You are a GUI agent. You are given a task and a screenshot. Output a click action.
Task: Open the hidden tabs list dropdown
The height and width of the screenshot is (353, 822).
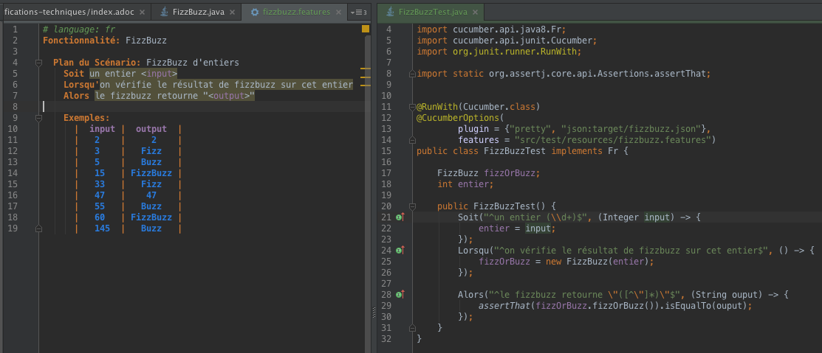click(x=358, y=13)
